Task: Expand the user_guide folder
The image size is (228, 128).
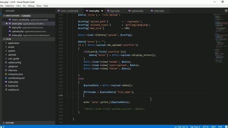Action: (14, 59)
